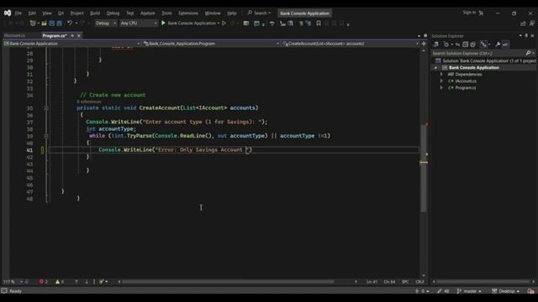Click split editor plus icon above scrollbar
Screen dimensions: 538x302
(x=424, y=44)
